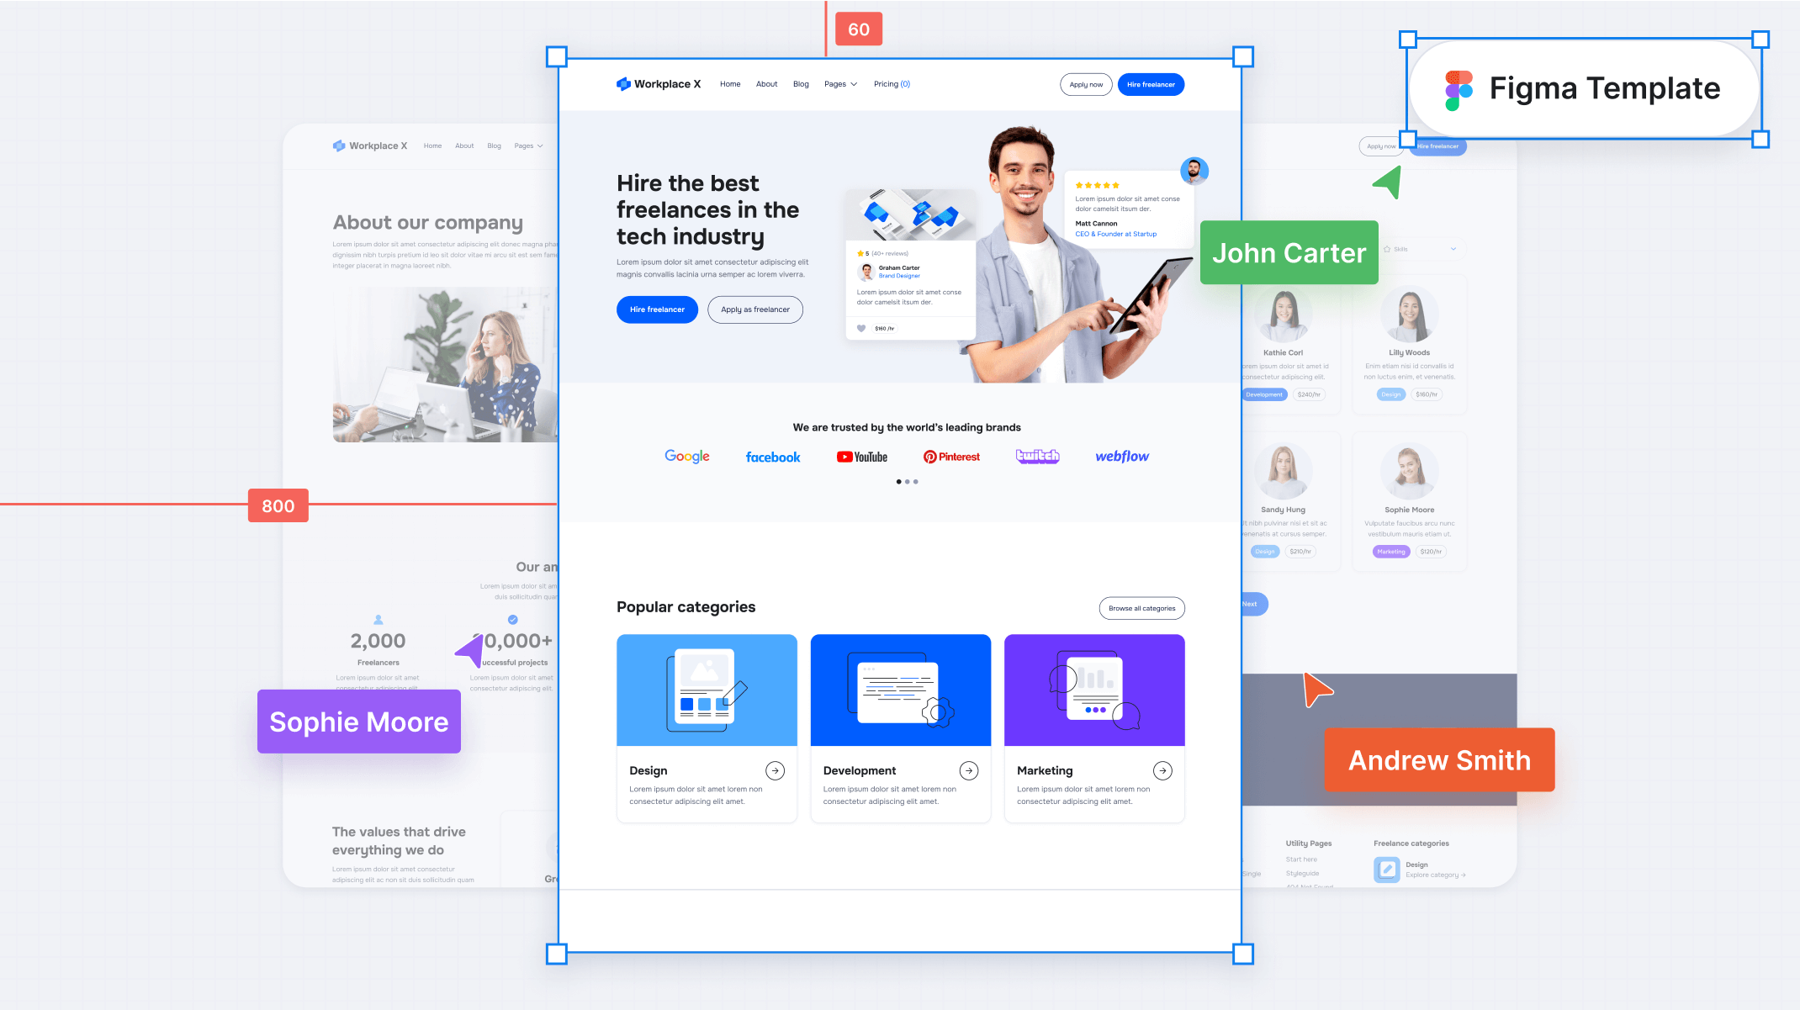Click the Blog menu item
1800x1010 pixels.
tap(801, 84)
